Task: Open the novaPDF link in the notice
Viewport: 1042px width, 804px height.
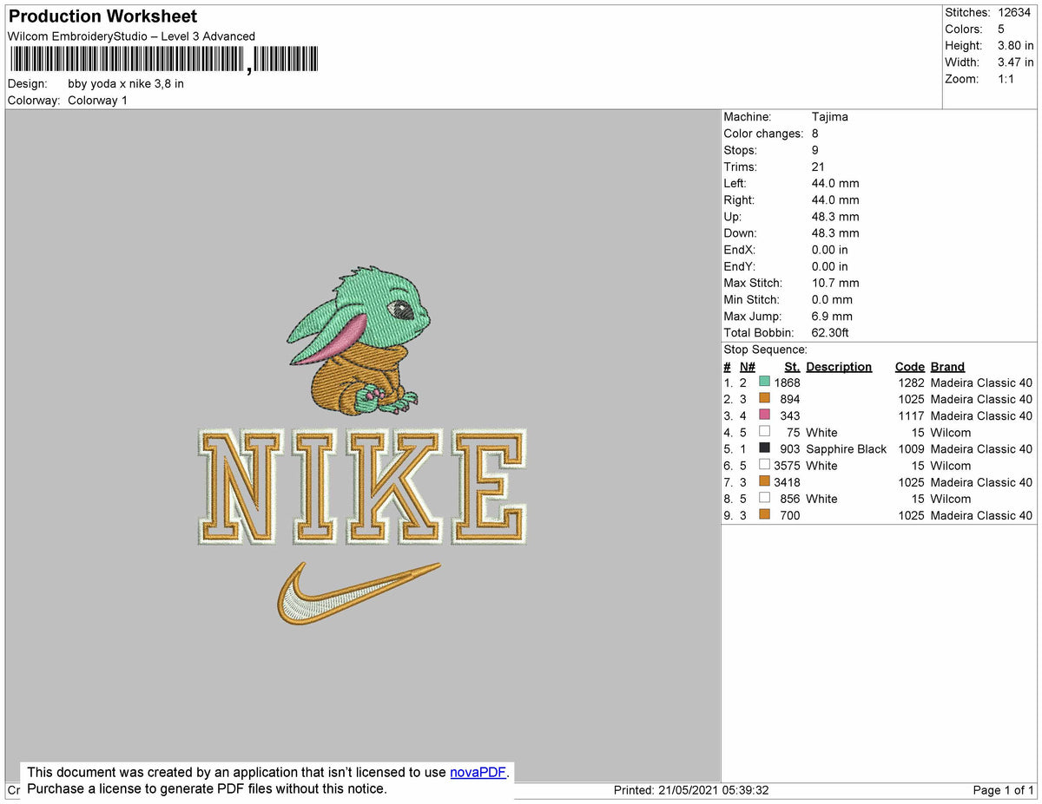Action: click(x=478, y=772)
